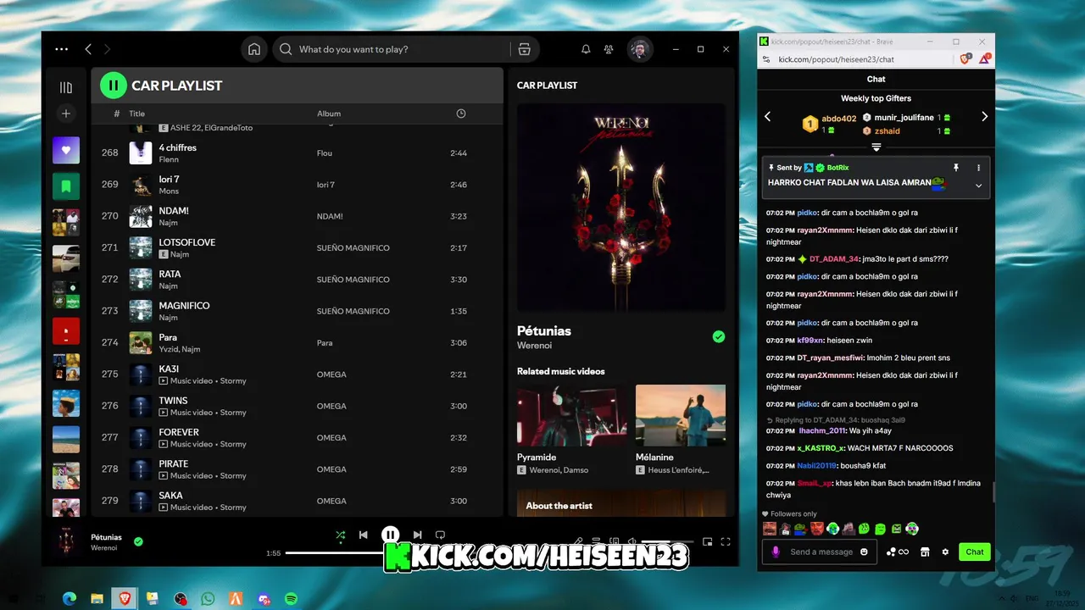Open WhatsApp from taskbar
This screenshot has width=1085, height=610.
click(x=208, y=599)
